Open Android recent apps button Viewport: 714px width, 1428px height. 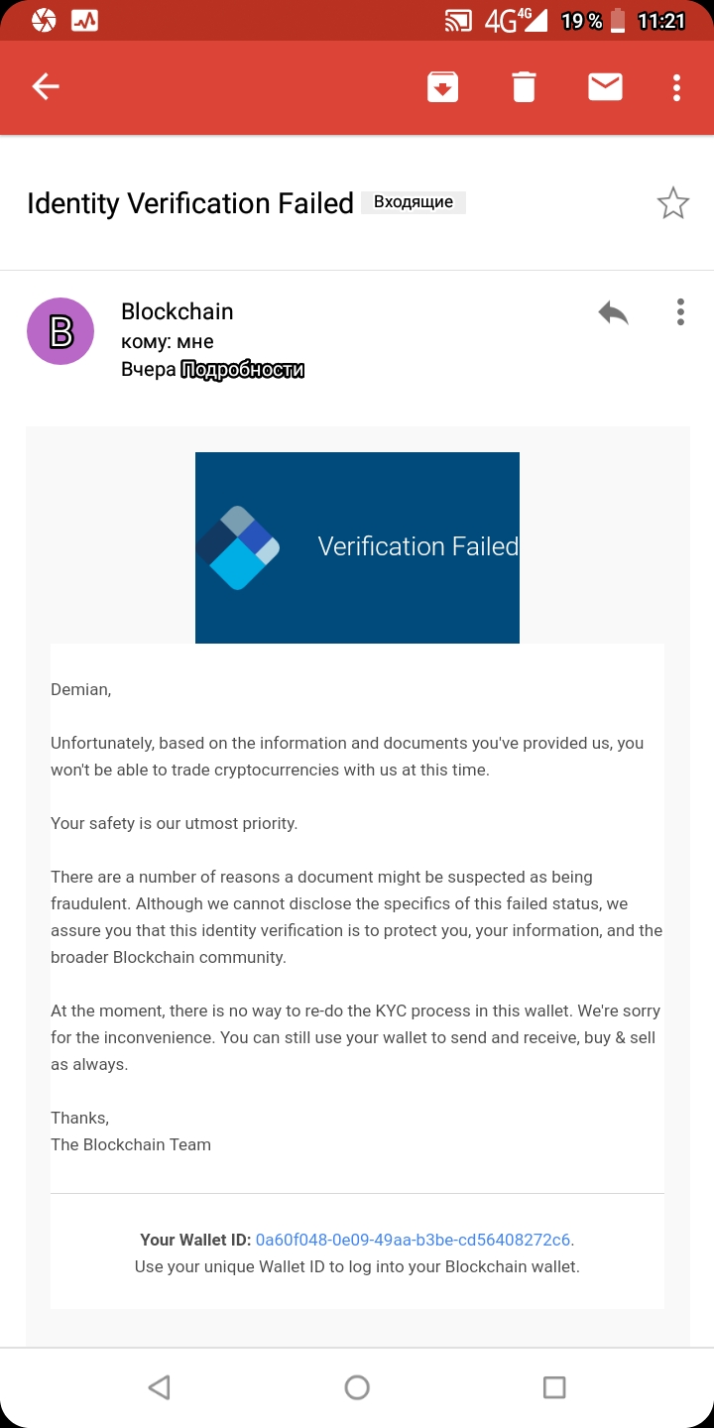(x=554, y=1387)
